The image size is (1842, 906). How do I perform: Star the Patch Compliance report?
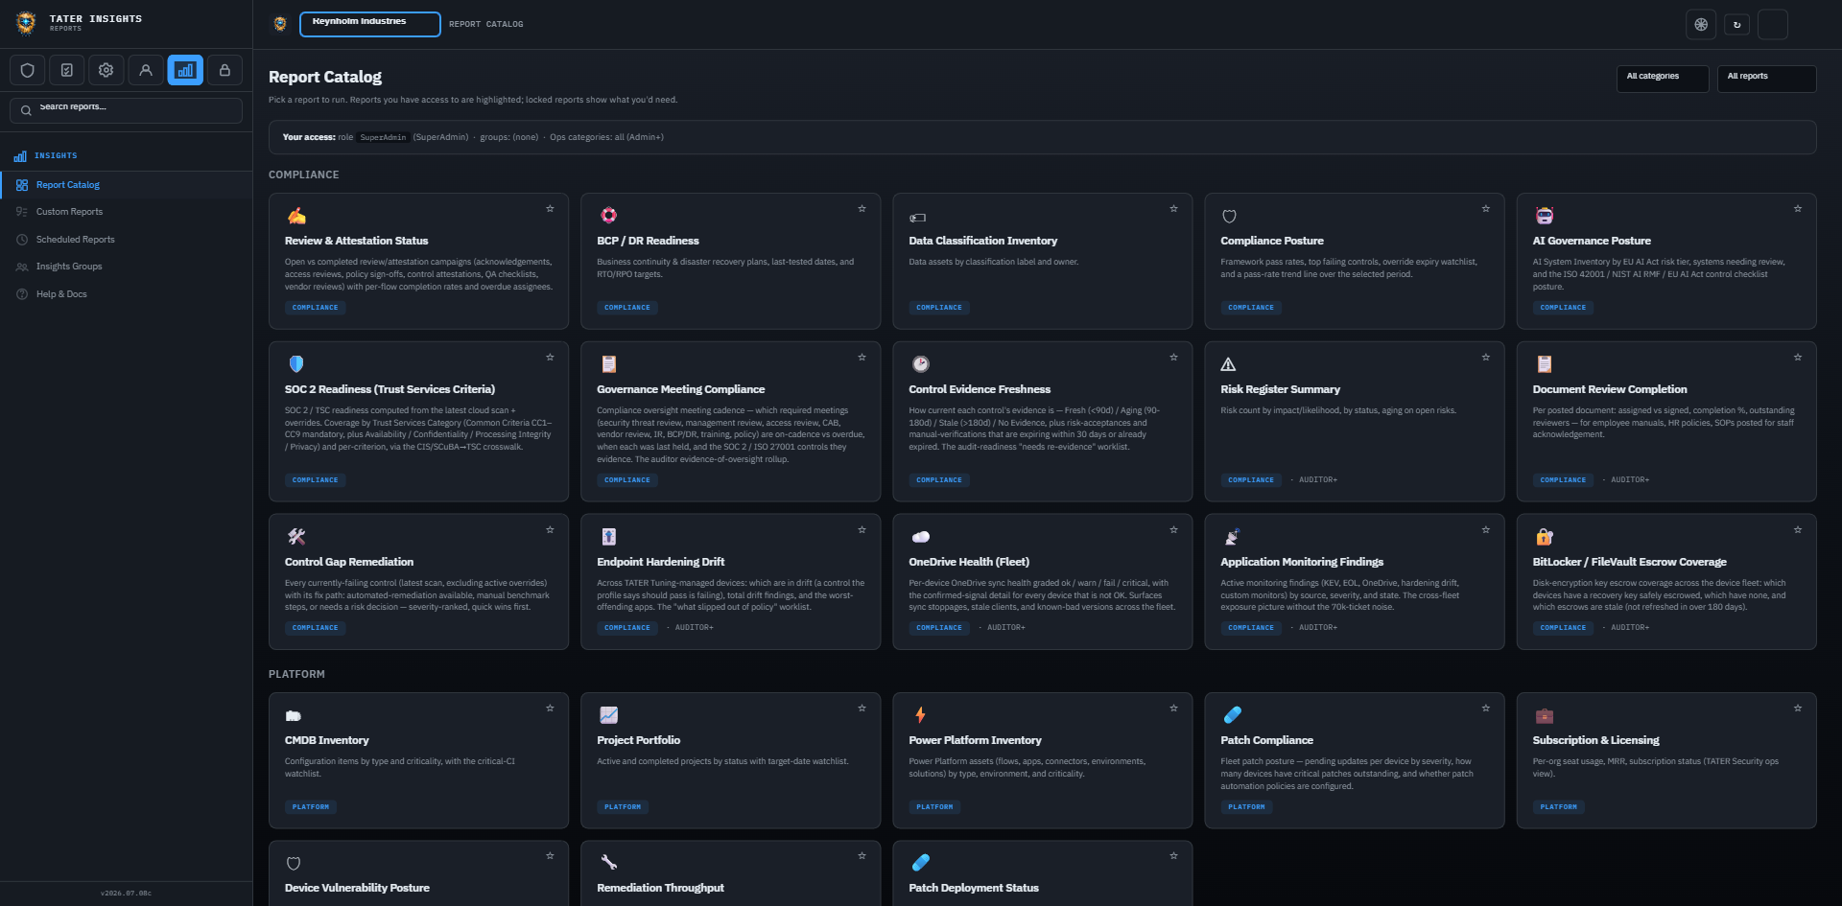click(1485, 708)
